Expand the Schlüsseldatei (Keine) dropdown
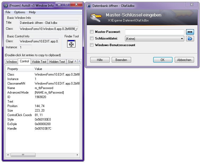Screen dimensions: 202x163 click(182, 39)
